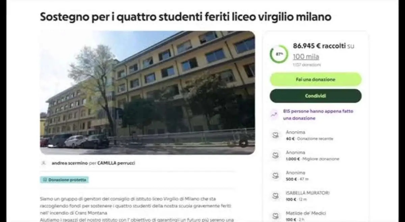This screenshot has height=222, width=405.
Task: Open the andrea scermino organizer name
Action: tap(70, 163)
